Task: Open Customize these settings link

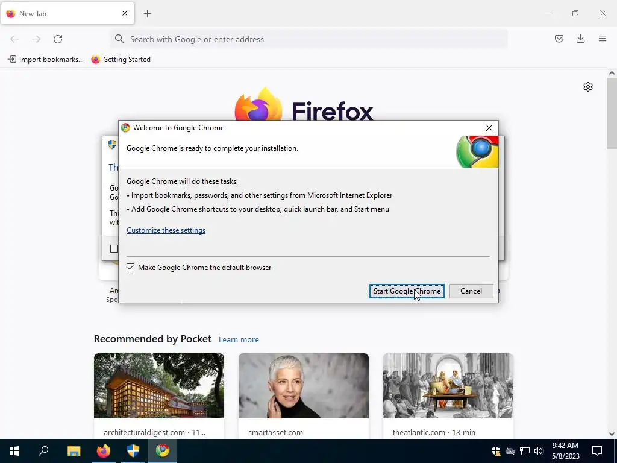Action: (166, 230)
